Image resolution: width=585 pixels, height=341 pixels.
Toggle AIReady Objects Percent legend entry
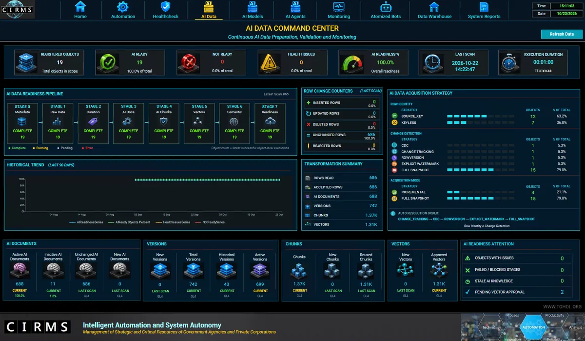(x=129, y=222)
